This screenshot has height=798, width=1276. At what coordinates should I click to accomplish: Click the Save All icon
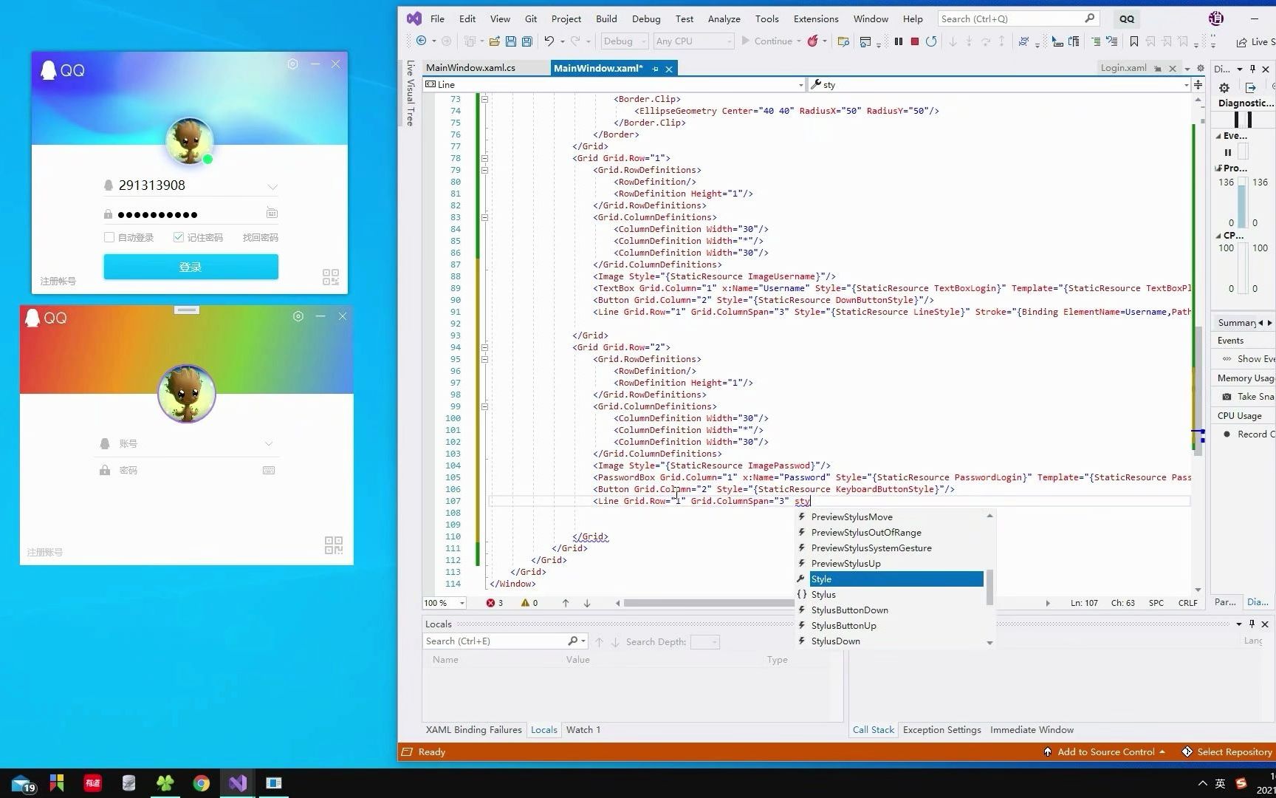coord(526,41)
